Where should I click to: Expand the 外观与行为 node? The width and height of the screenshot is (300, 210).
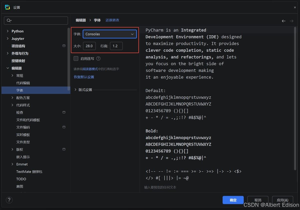7,53
